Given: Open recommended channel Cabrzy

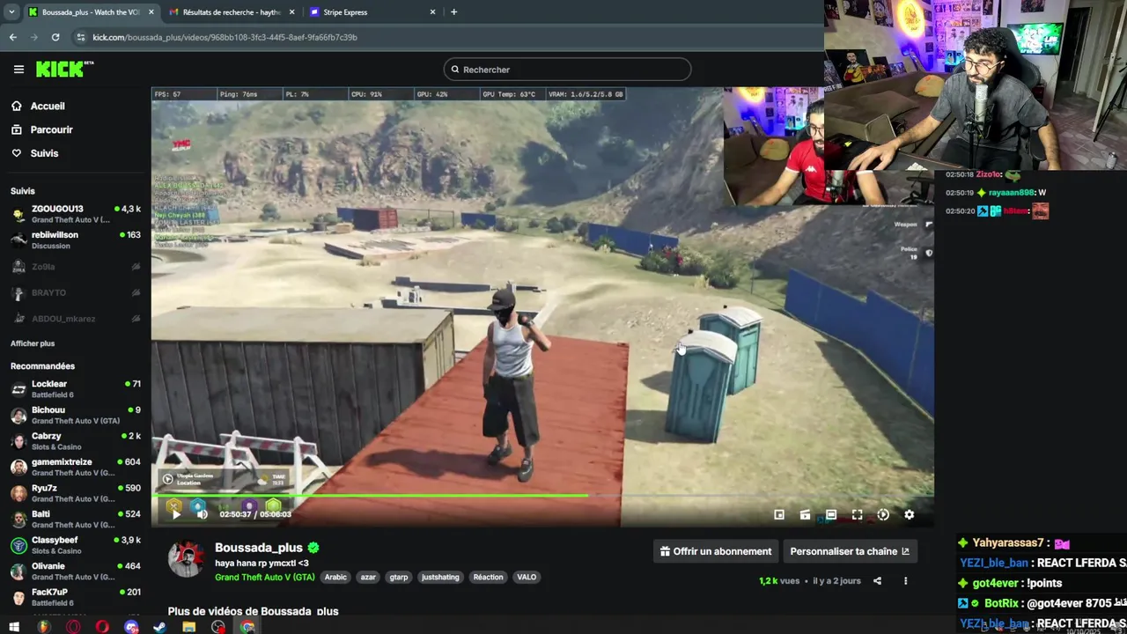Looking at the screenshot, I should (76, 441).
